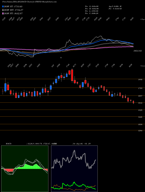This screenshot has height=192, width=145.
Task: Click the 'Pre L: 1593.80' value
Action: coord(92,11)
